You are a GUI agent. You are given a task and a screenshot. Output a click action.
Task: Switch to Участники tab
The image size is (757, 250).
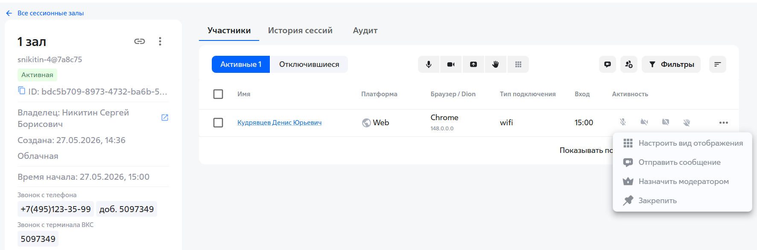tap(229, 31)
